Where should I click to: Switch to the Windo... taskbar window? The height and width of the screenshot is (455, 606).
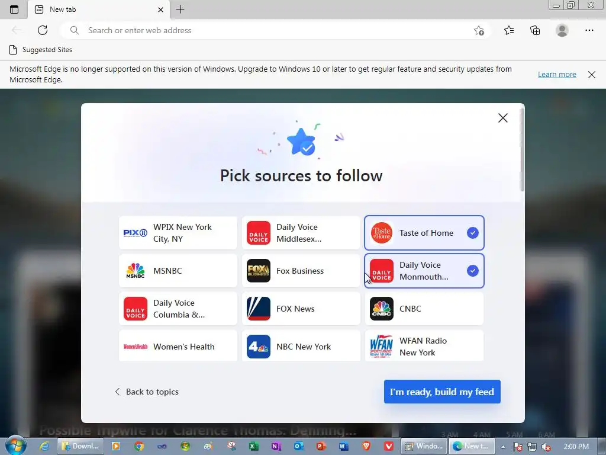[x=424, y=446]
